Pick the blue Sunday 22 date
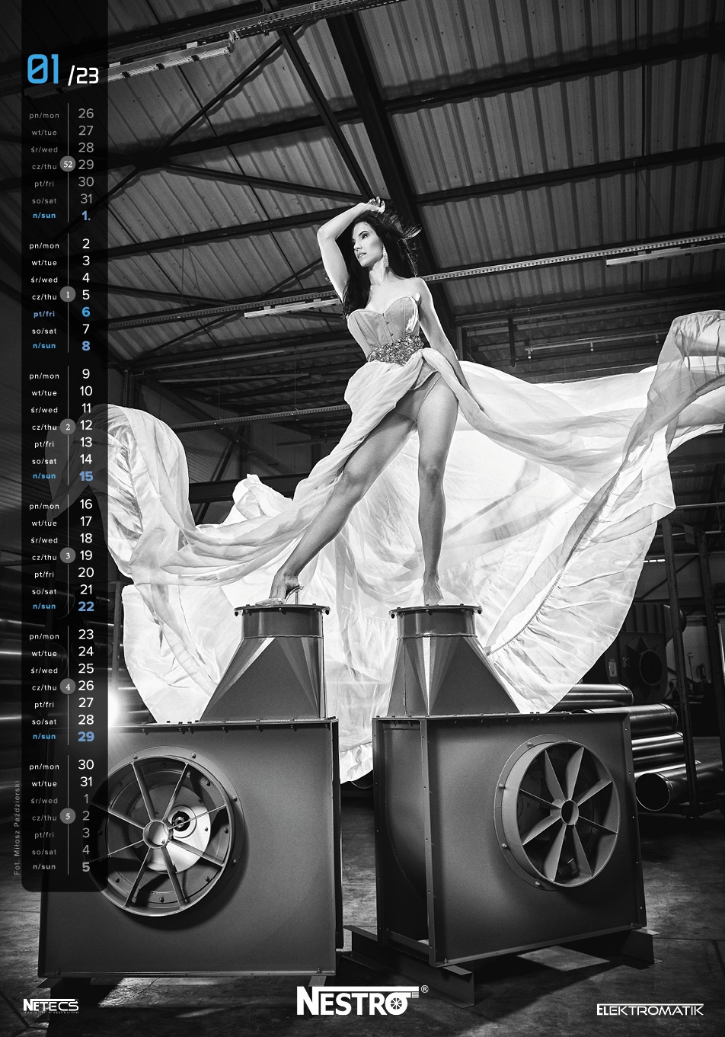725x1037 pixels. tap(86, 607)
